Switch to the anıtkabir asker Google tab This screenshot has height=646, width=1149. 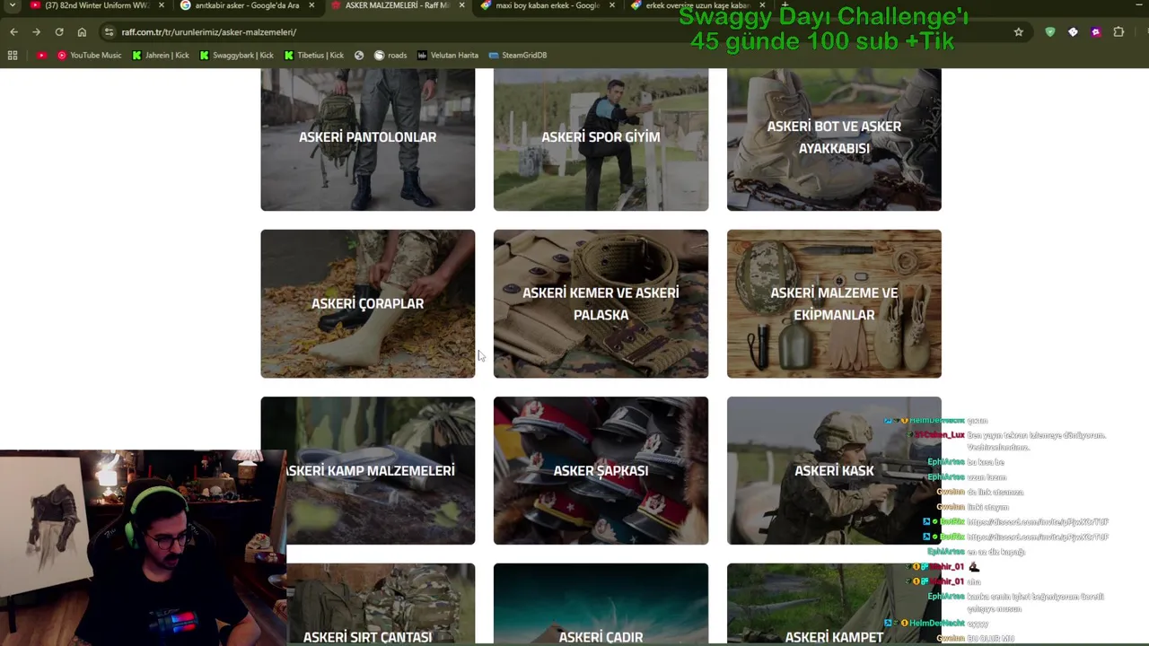tap(248, 5)
